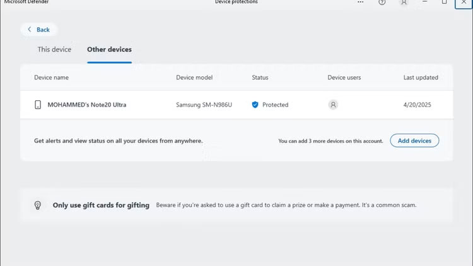Click the Status column header

point(260,78)
